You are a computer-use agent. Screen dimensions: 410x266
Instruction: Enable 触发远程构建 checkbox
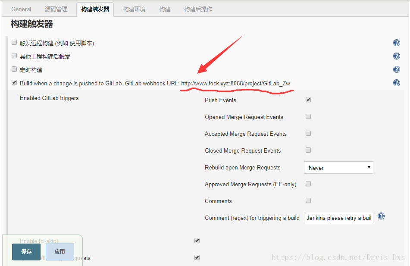pos(14,42)
